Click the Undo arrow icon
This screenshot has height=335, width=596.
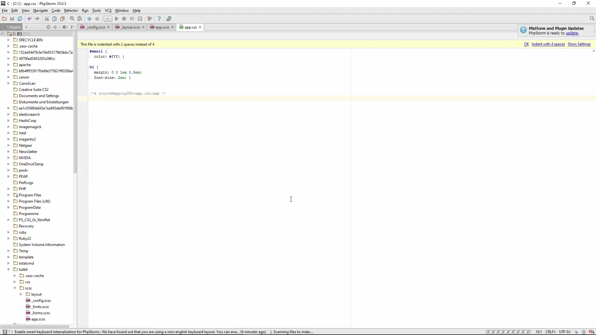[x=29, y=19]
